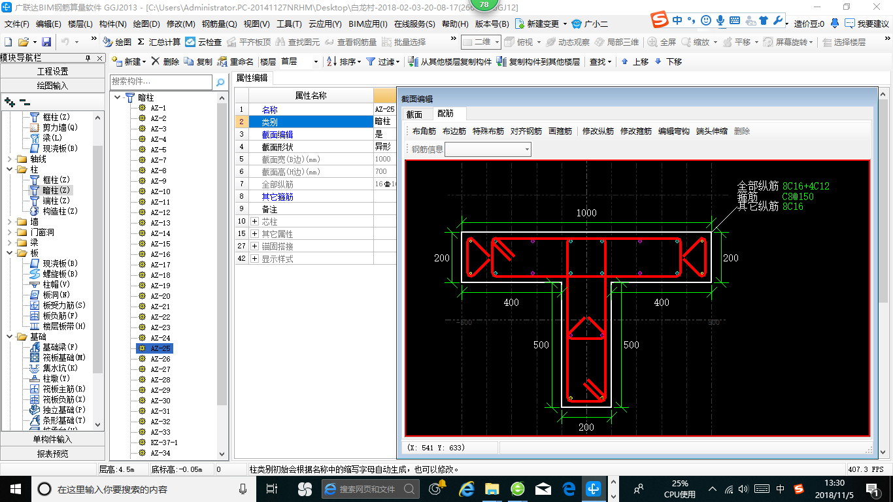This screenshot has height=502, width=893.
Task: Open the 工具(T) menu
Action: [289, 24]
